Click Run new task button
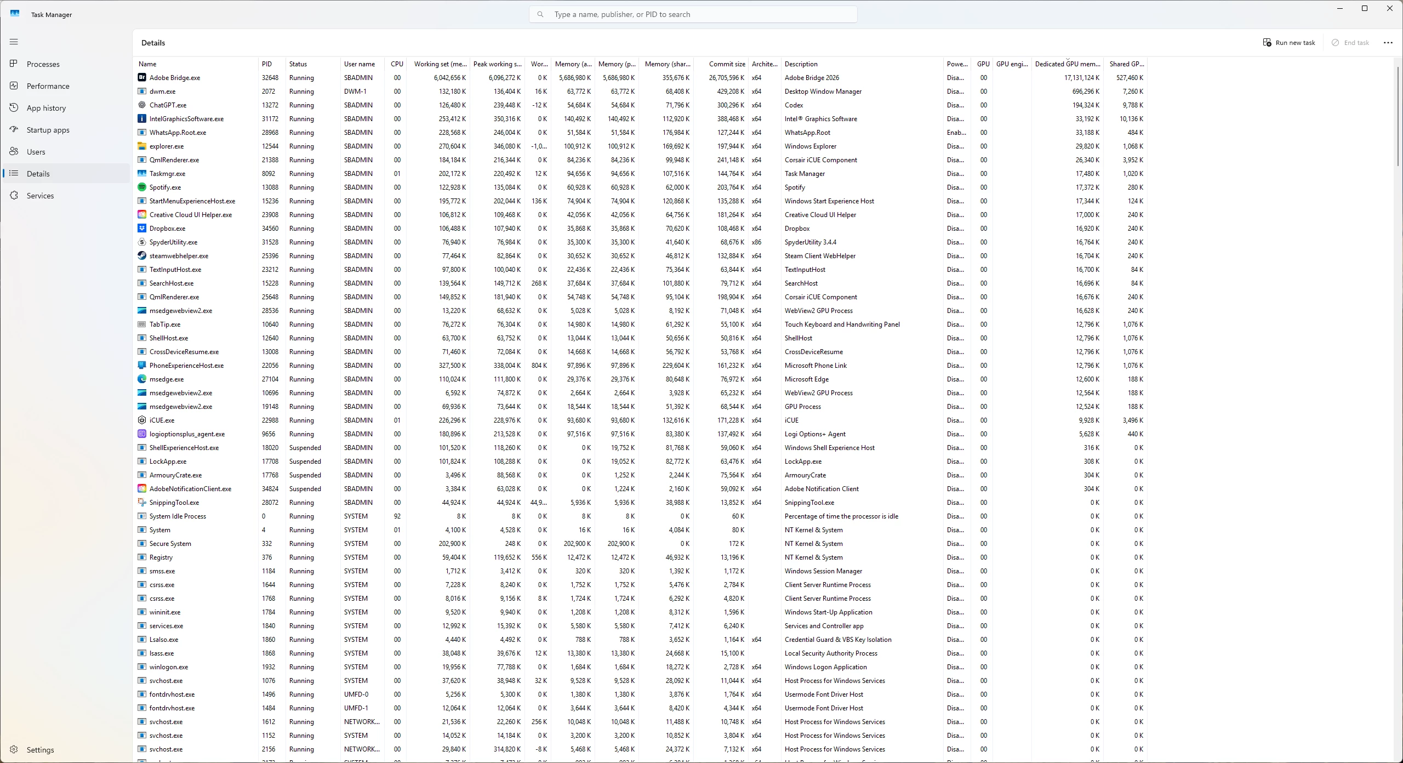 point(1289,43)
